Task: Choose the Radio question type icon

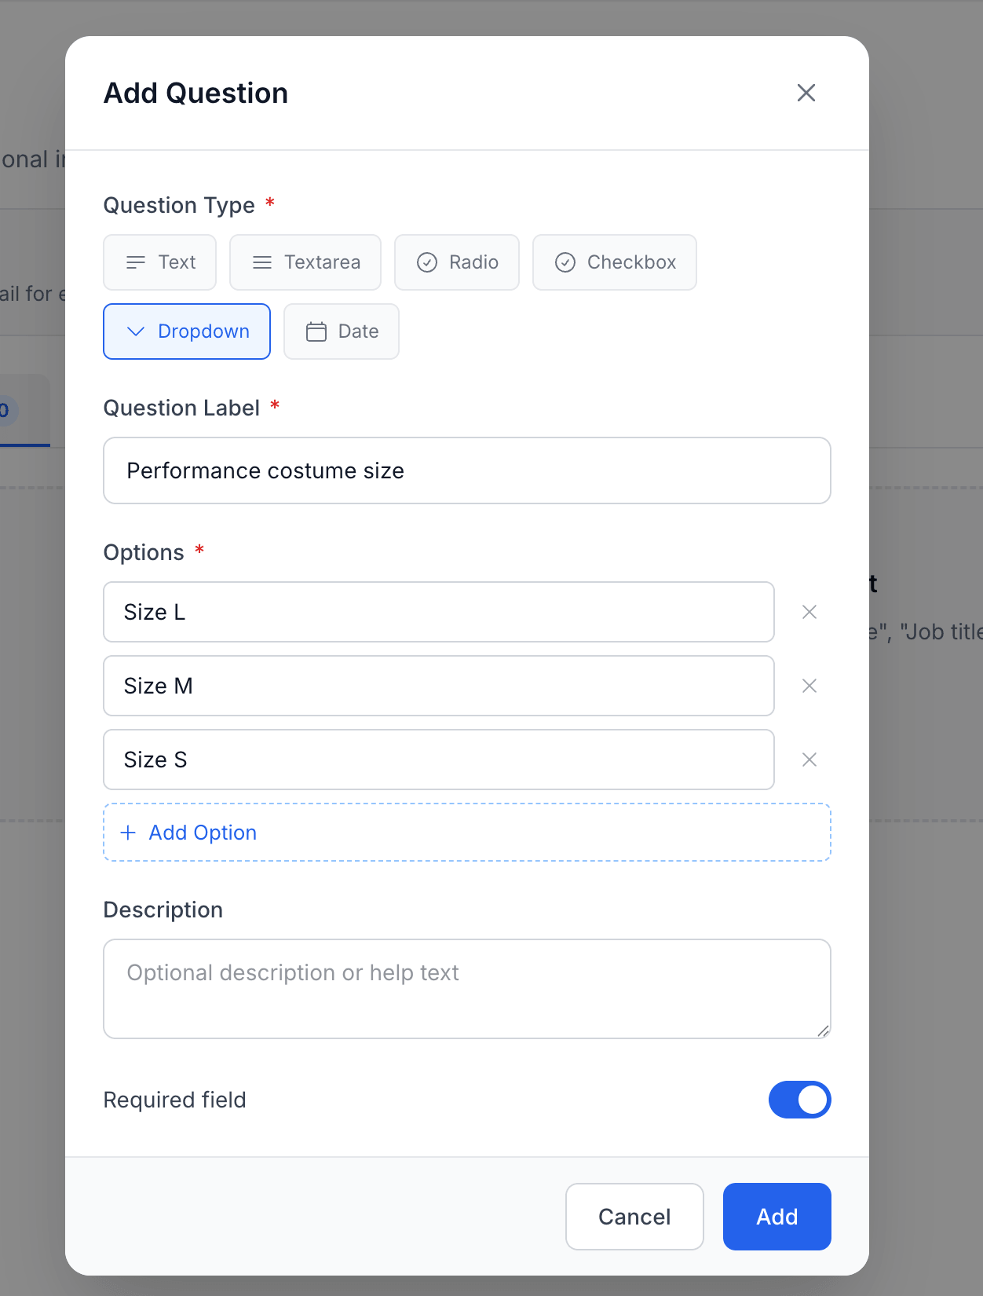Action: (x=426, y=262)
